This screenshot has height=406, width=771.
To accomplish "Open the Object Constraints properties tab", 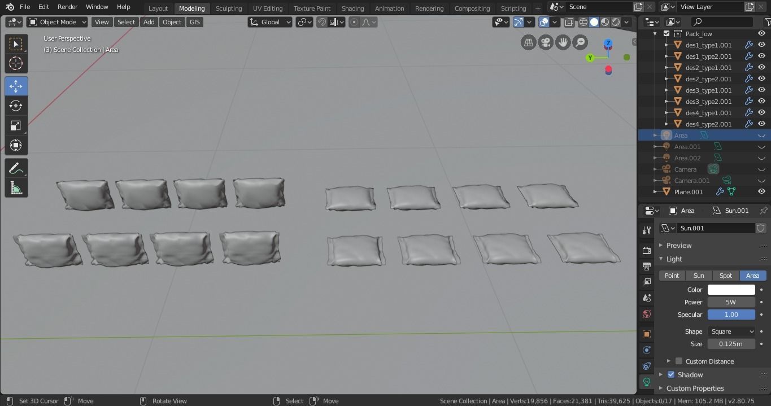I will 647,366.
